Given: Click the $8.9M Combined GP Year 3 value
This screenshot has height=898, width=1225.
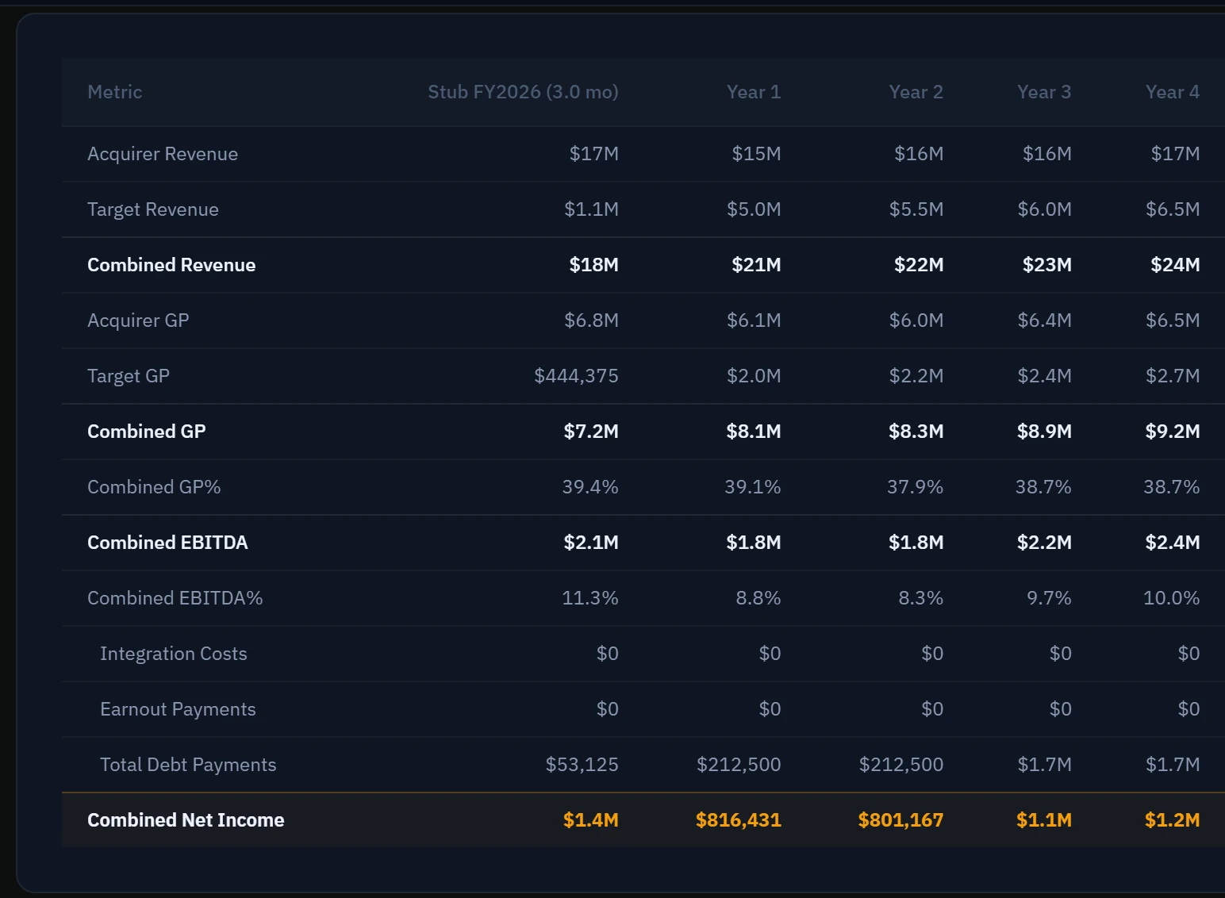Looking at the screenshot, I should (x=1044, y=432).
